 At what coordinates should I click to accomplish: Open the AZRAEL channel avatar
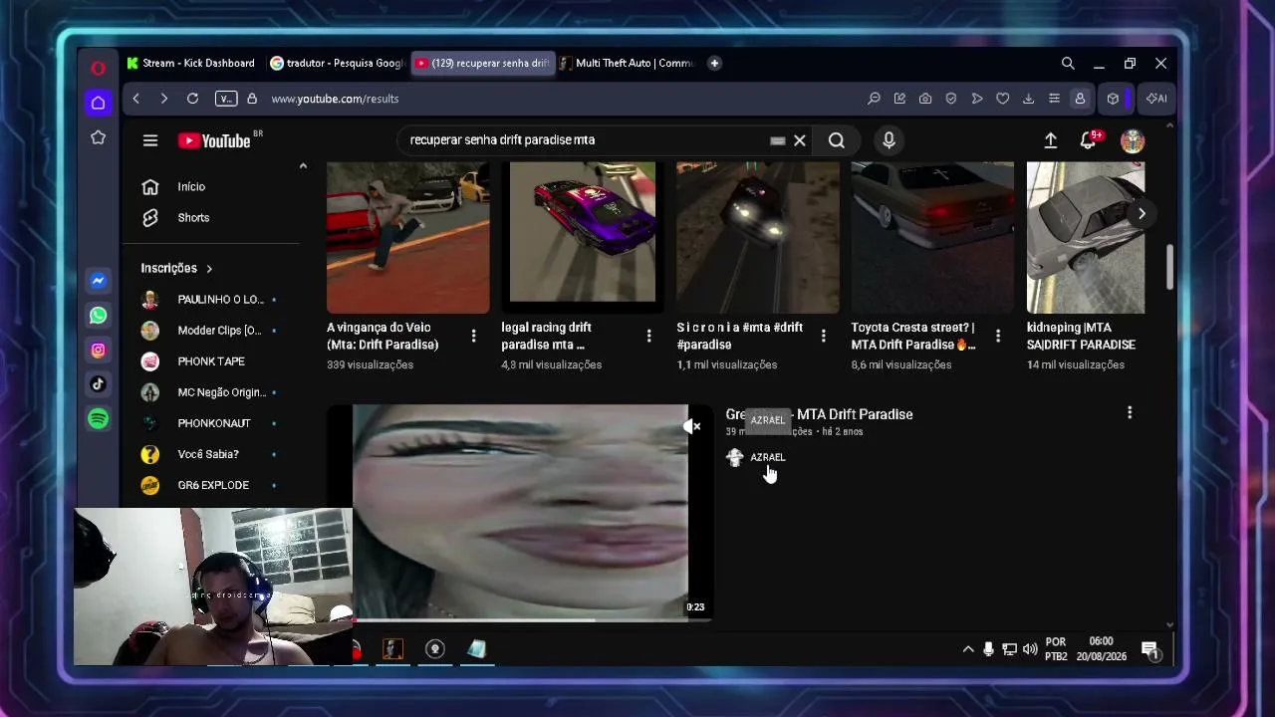pos(735,457)
